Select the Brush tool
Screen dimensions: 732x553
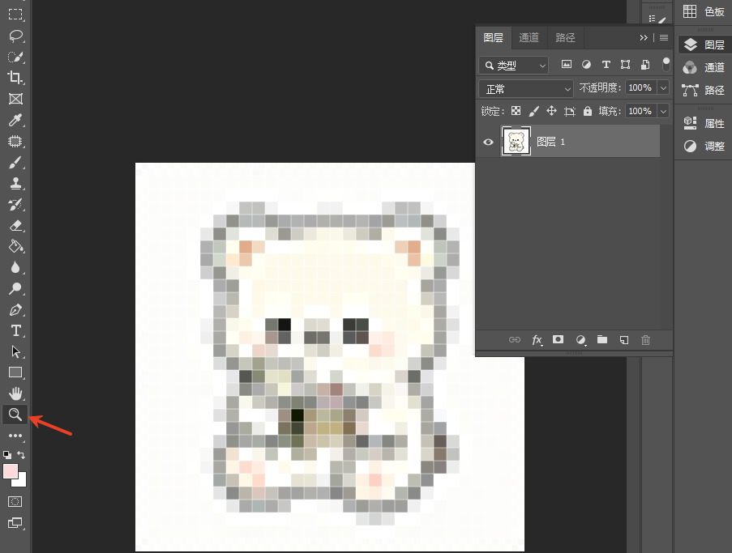coord(15,162)
